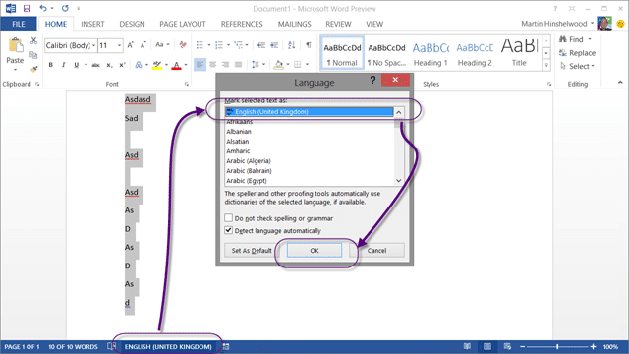Expand the font size dropdown

(x=119, y=45)
